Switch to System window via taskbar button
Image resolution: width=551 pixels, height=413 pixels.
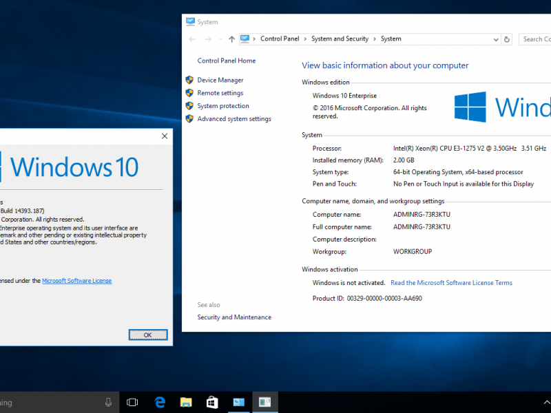click(238, 403)
